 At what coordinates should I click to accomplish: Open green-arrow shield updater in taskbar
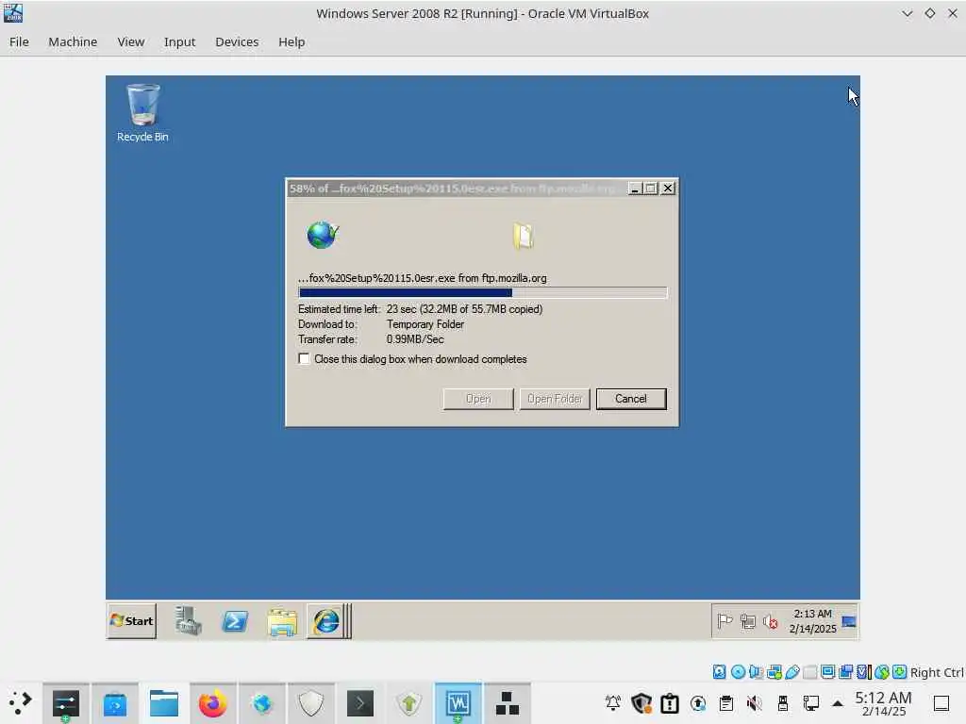[x=409, y=703]
